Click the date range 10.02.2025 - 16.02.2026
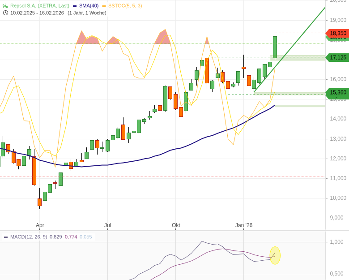This screenshot has width=349, height=280. (37, 13)
